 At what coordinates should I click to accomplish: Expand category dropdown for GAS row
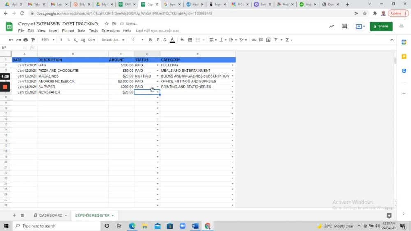coord(233,65)
